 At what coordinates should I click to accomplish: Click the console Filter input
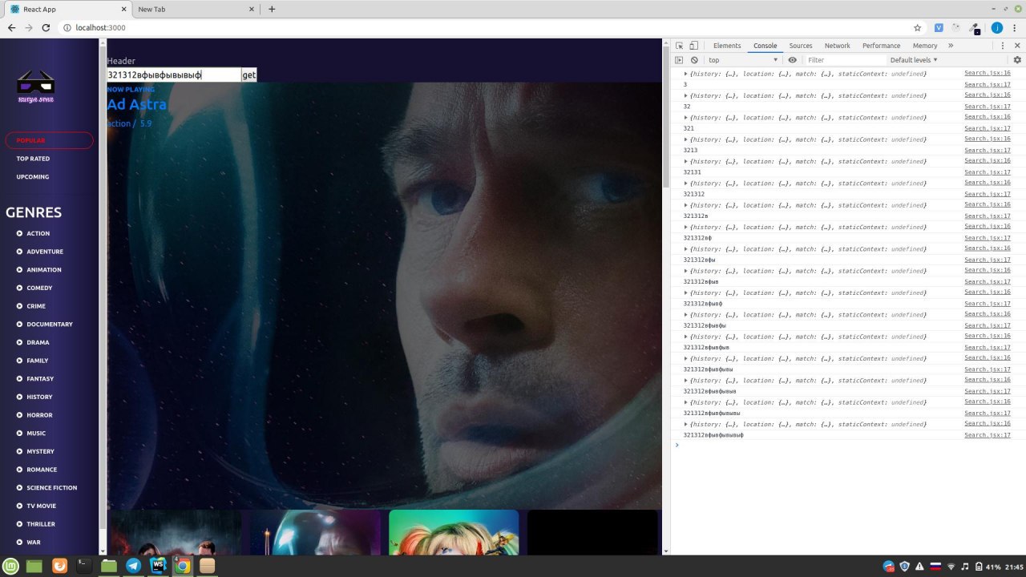(x=844, y=60)
